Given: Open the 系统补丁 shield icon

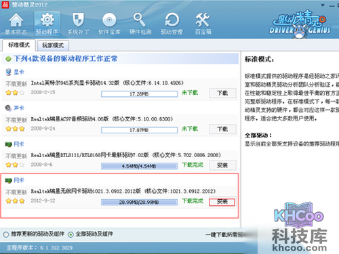Looking at the screenshot, I should click(x=78, y=24).
